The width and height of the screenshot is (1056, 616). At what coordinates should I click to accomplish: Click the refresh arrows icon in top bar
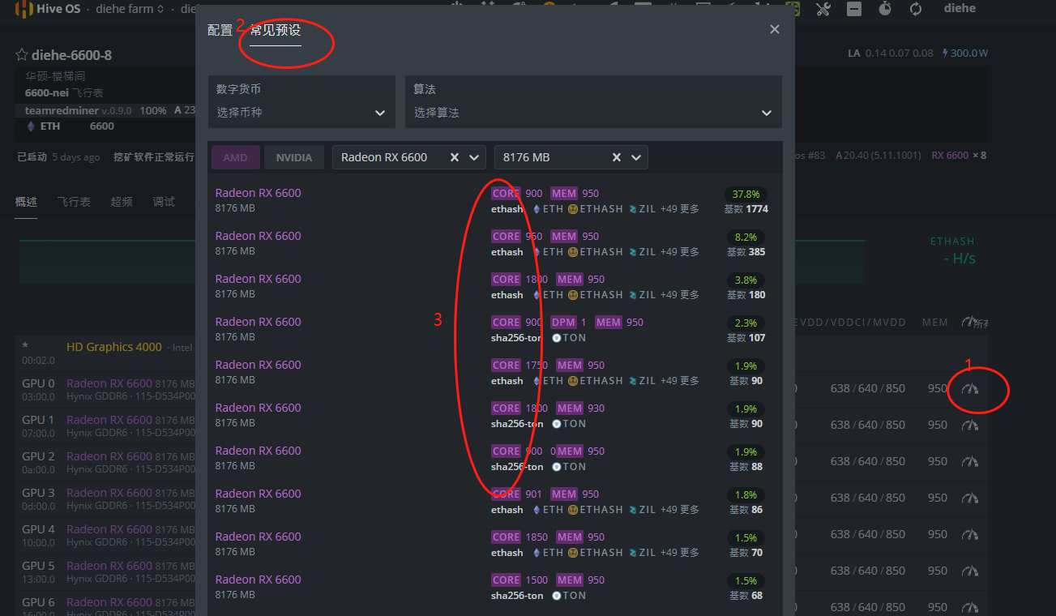point(916,9)
